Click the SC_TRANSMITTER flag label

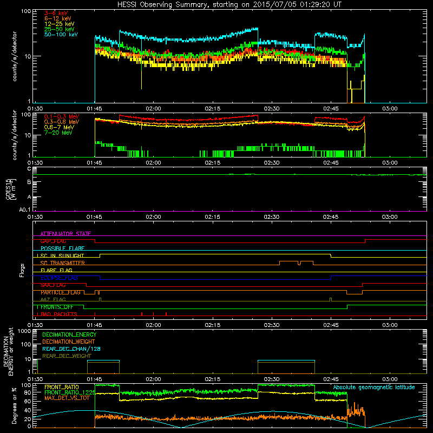click(62, 263)
